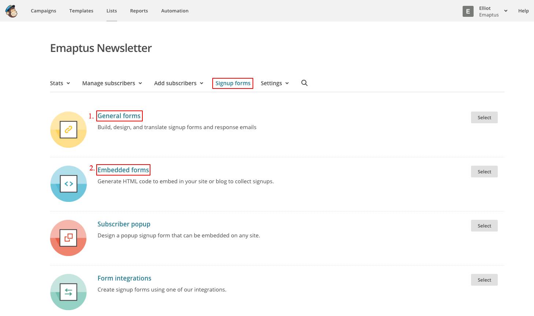The image size is (534, 316).
Task: Click the green Form integrations arrows icon
Action: pyautogui.click(x=68, y=292)
